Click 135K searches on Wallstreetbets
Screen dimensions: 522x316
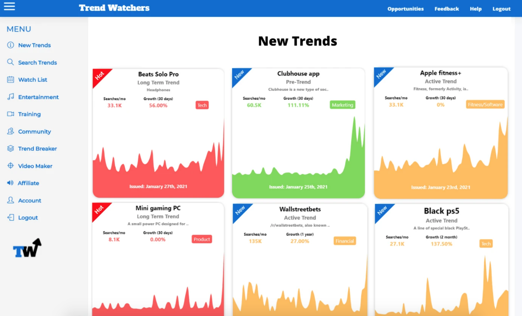pyautogui.click(x=255, y=241)
